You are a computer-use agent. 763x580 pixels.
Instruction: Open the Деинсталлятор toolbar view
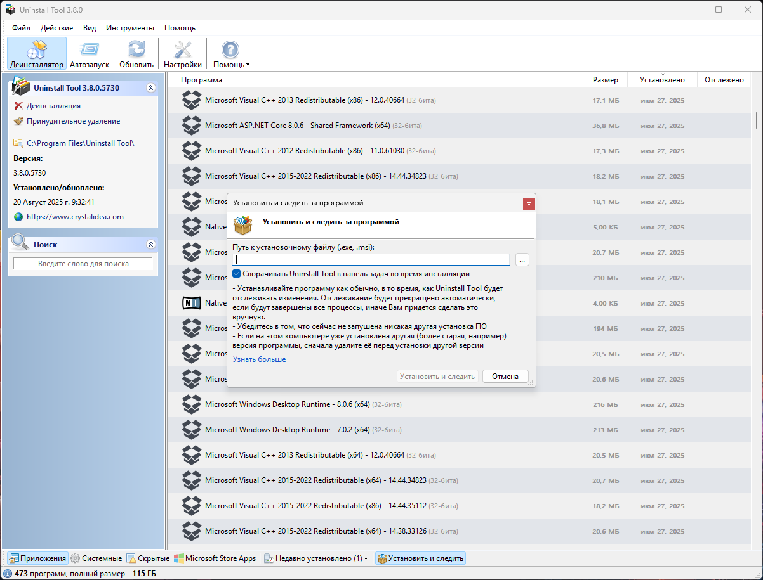tap(37, 54)
